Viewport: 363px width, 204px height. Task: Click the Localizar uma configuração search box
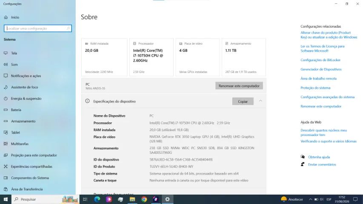click(x=38, y=28)
